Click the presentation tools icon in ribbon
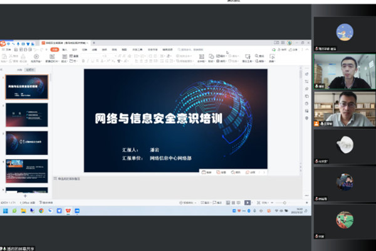 click(x=248, y=56)
